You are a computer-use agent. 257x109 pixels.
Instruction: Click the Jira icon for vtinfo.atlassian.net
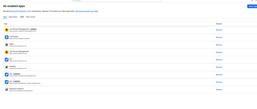[6, 60]
